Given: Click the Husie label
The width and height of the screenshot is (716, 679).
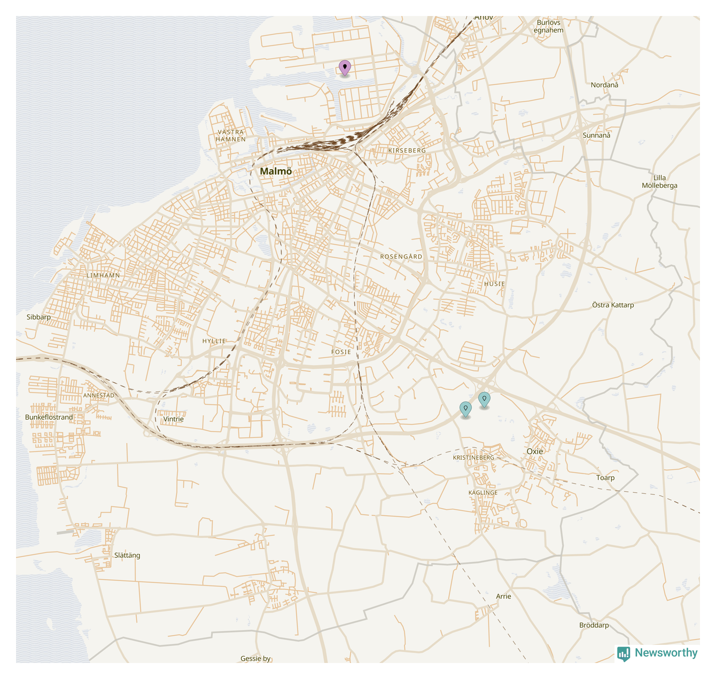Looking at the screenshot, I should pyautogui.click(x=494, y=284).
